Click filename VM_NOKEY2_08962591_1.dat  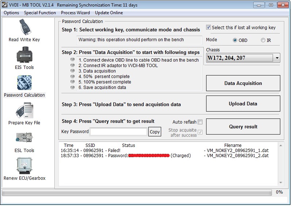238,150
